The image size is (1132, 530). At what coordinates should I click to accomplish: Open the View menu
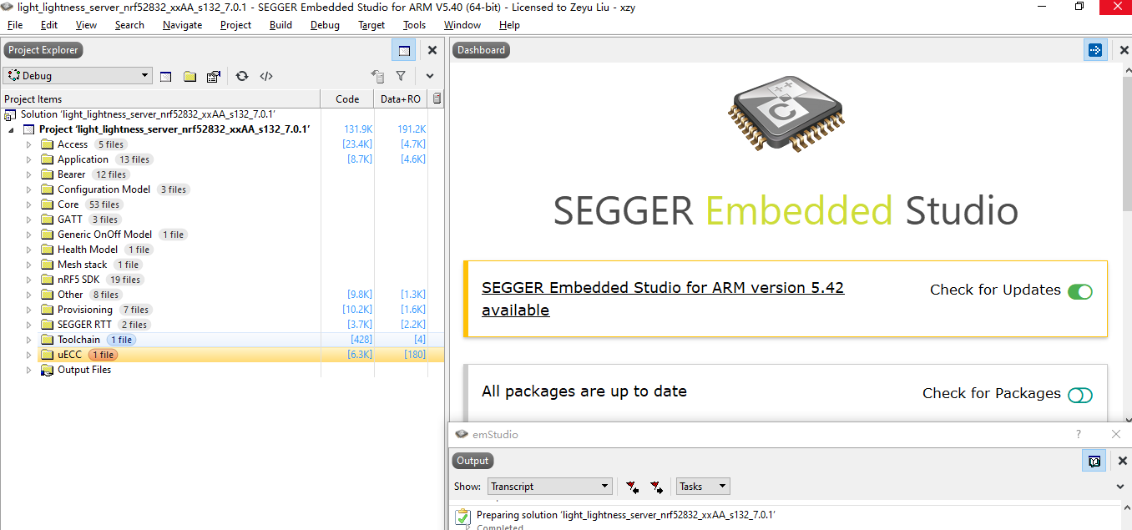(86, 25)
